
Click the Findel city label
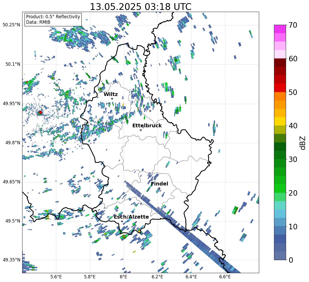pos(159,184)
